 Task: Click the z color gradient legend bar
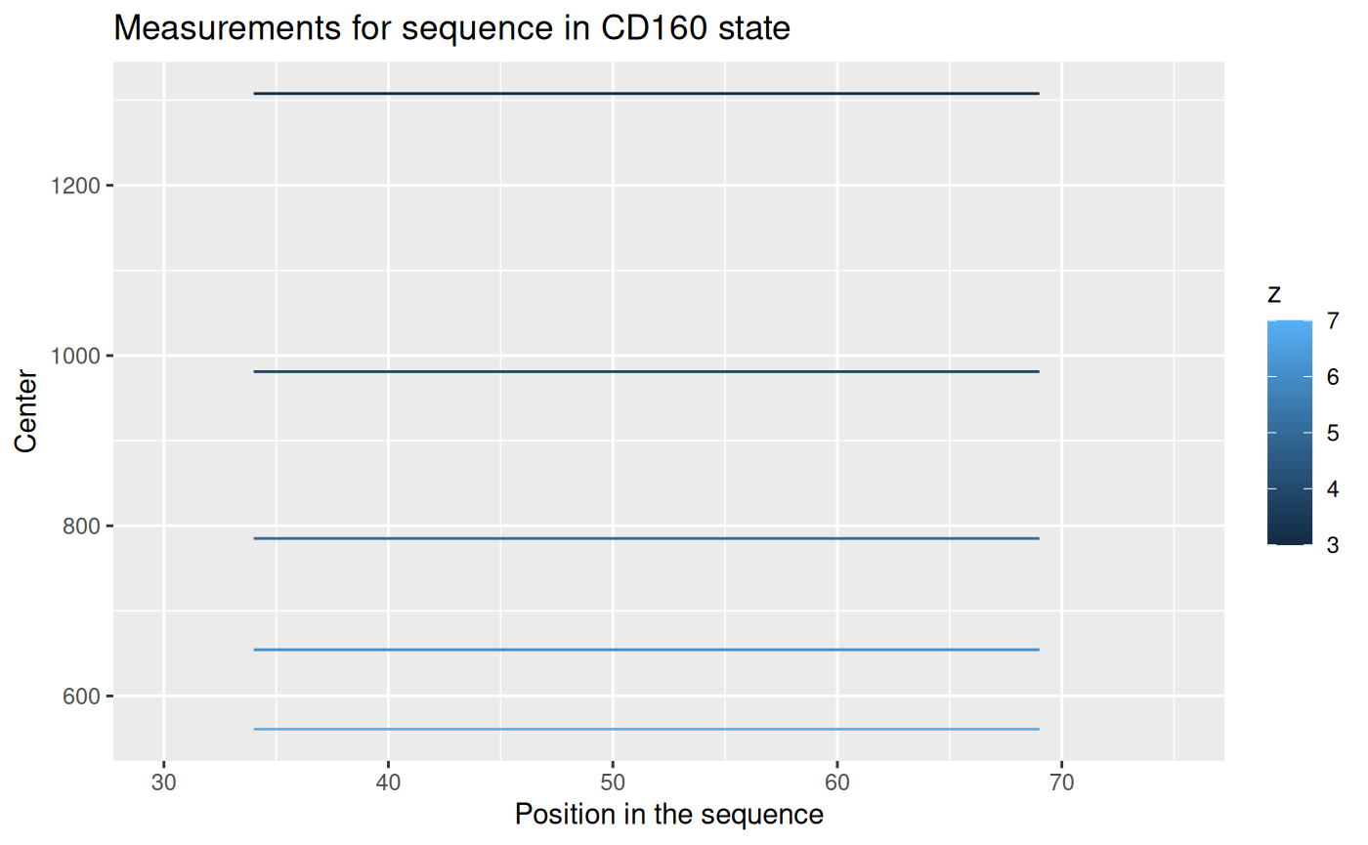tap(1289, 432)
